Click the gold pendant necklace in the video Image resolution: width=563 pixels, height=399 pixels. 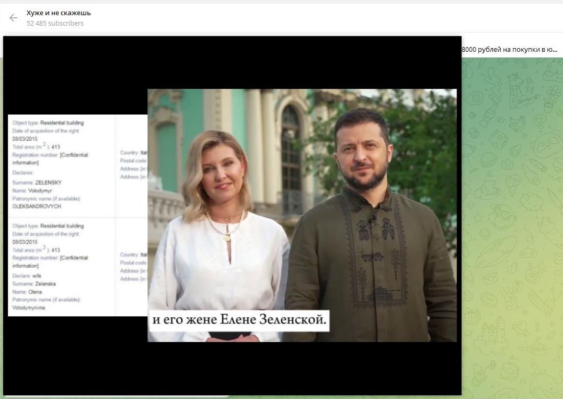tap(226, 237)
